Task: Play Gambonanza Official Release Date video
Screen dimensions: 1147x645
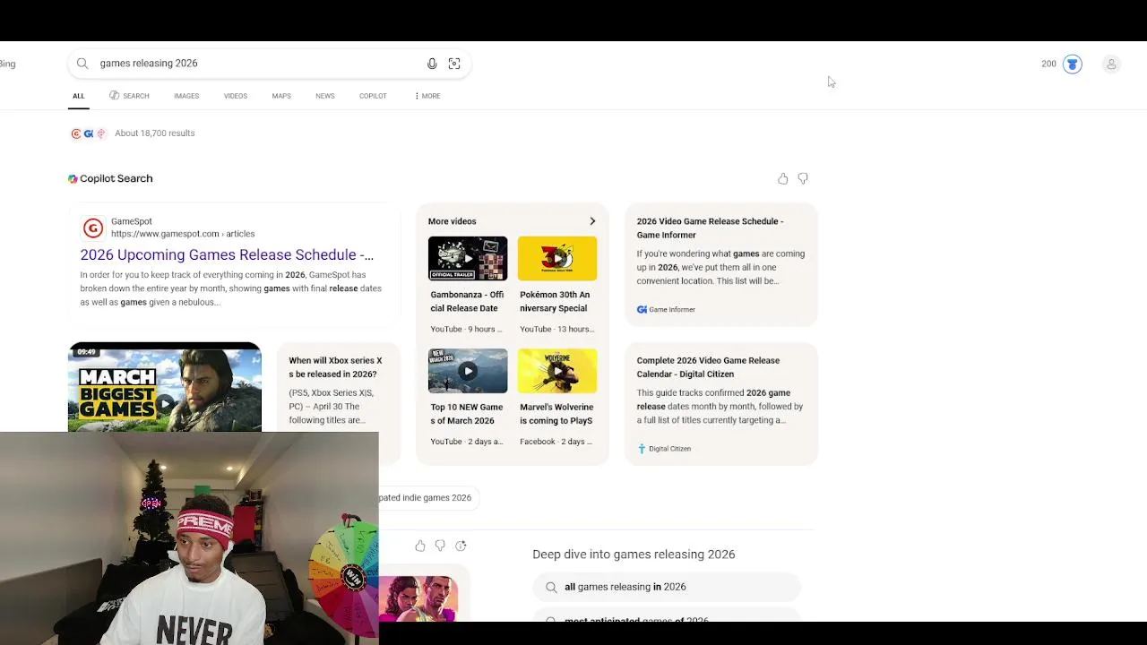Action: (x=468, y=259)
